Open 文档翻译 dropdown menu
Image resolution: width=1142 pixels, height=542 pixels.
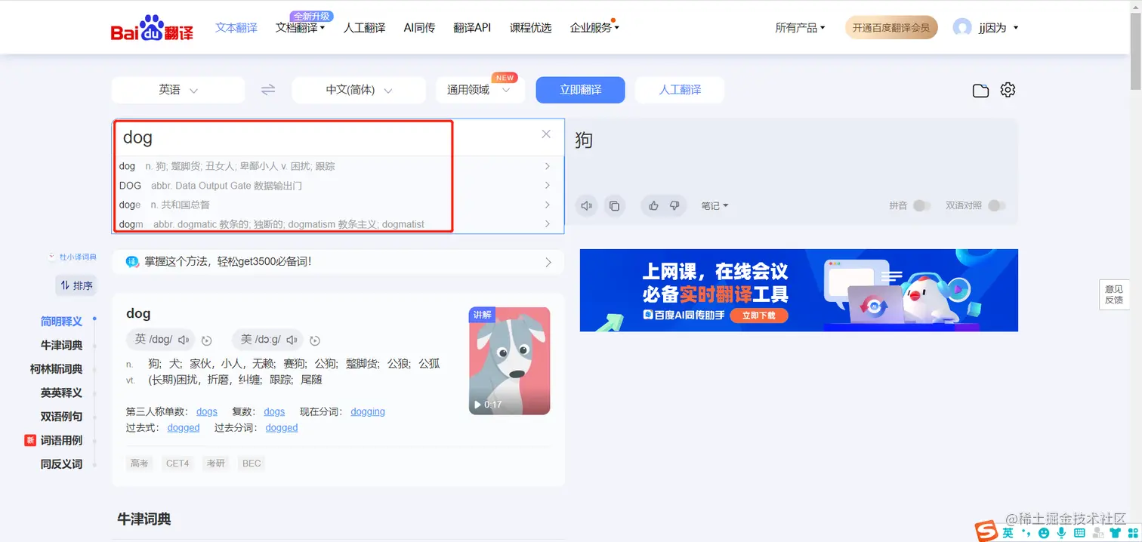300,28
